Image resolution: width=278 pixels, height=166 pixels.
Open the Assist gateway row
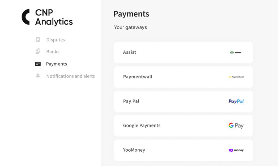click(183, 53)
